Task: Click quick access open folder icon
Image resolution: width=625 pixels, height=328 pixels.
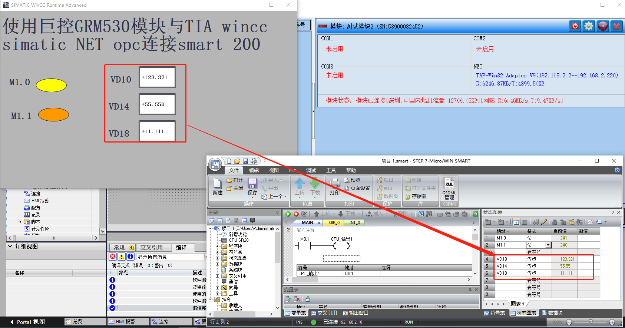Action: tap(237, 161)
